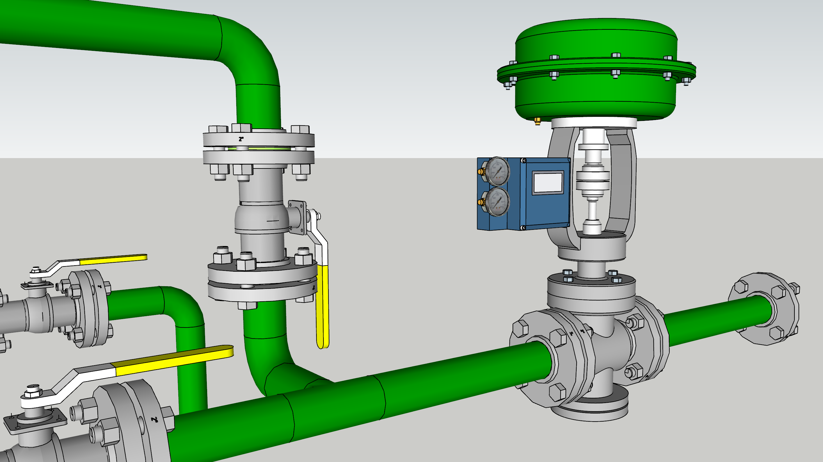Select the upper-left ball valve yellow lever
The height and width of the screenshot is (462, 823).
(x=113, y=260)
